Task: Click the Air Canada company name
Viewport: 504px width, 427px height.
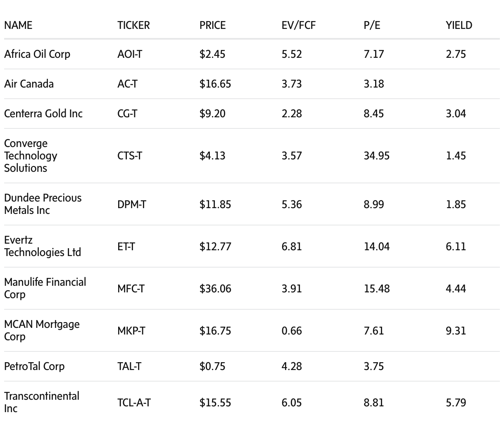Action: coord(29,84)
